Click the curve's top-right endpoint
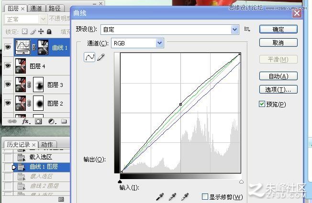This screenshot has width=312, height=203. coord(240,53)
